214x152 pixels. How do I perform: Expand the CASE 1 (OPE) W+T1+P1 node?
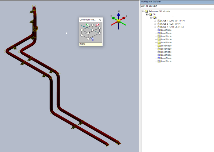point(155,21)
